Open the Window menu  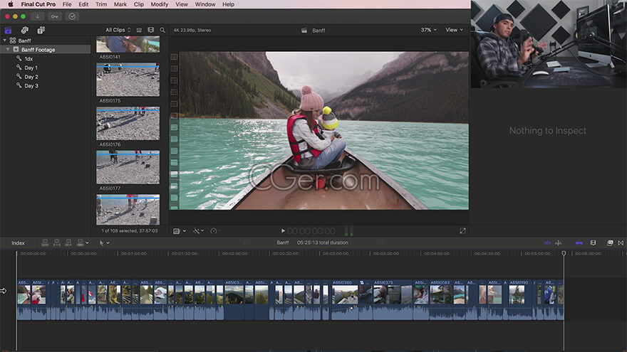coord(205,4)
